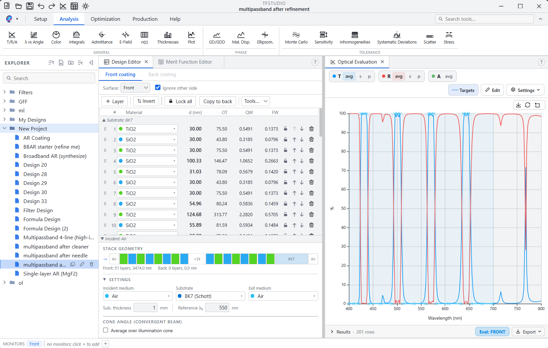Open the GD/GDD phase tool
548x348 pixels.
pos(217,38)
